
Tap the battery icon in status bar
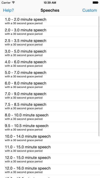(x=95, y=3)
